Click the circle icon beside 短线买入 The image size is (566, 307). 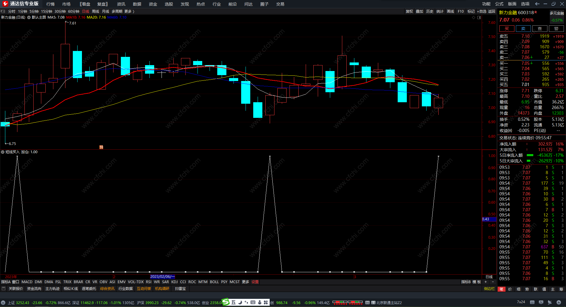tap(3, 152)
